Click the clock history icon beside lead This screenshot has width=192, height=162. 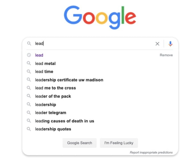tap(29, 55)
